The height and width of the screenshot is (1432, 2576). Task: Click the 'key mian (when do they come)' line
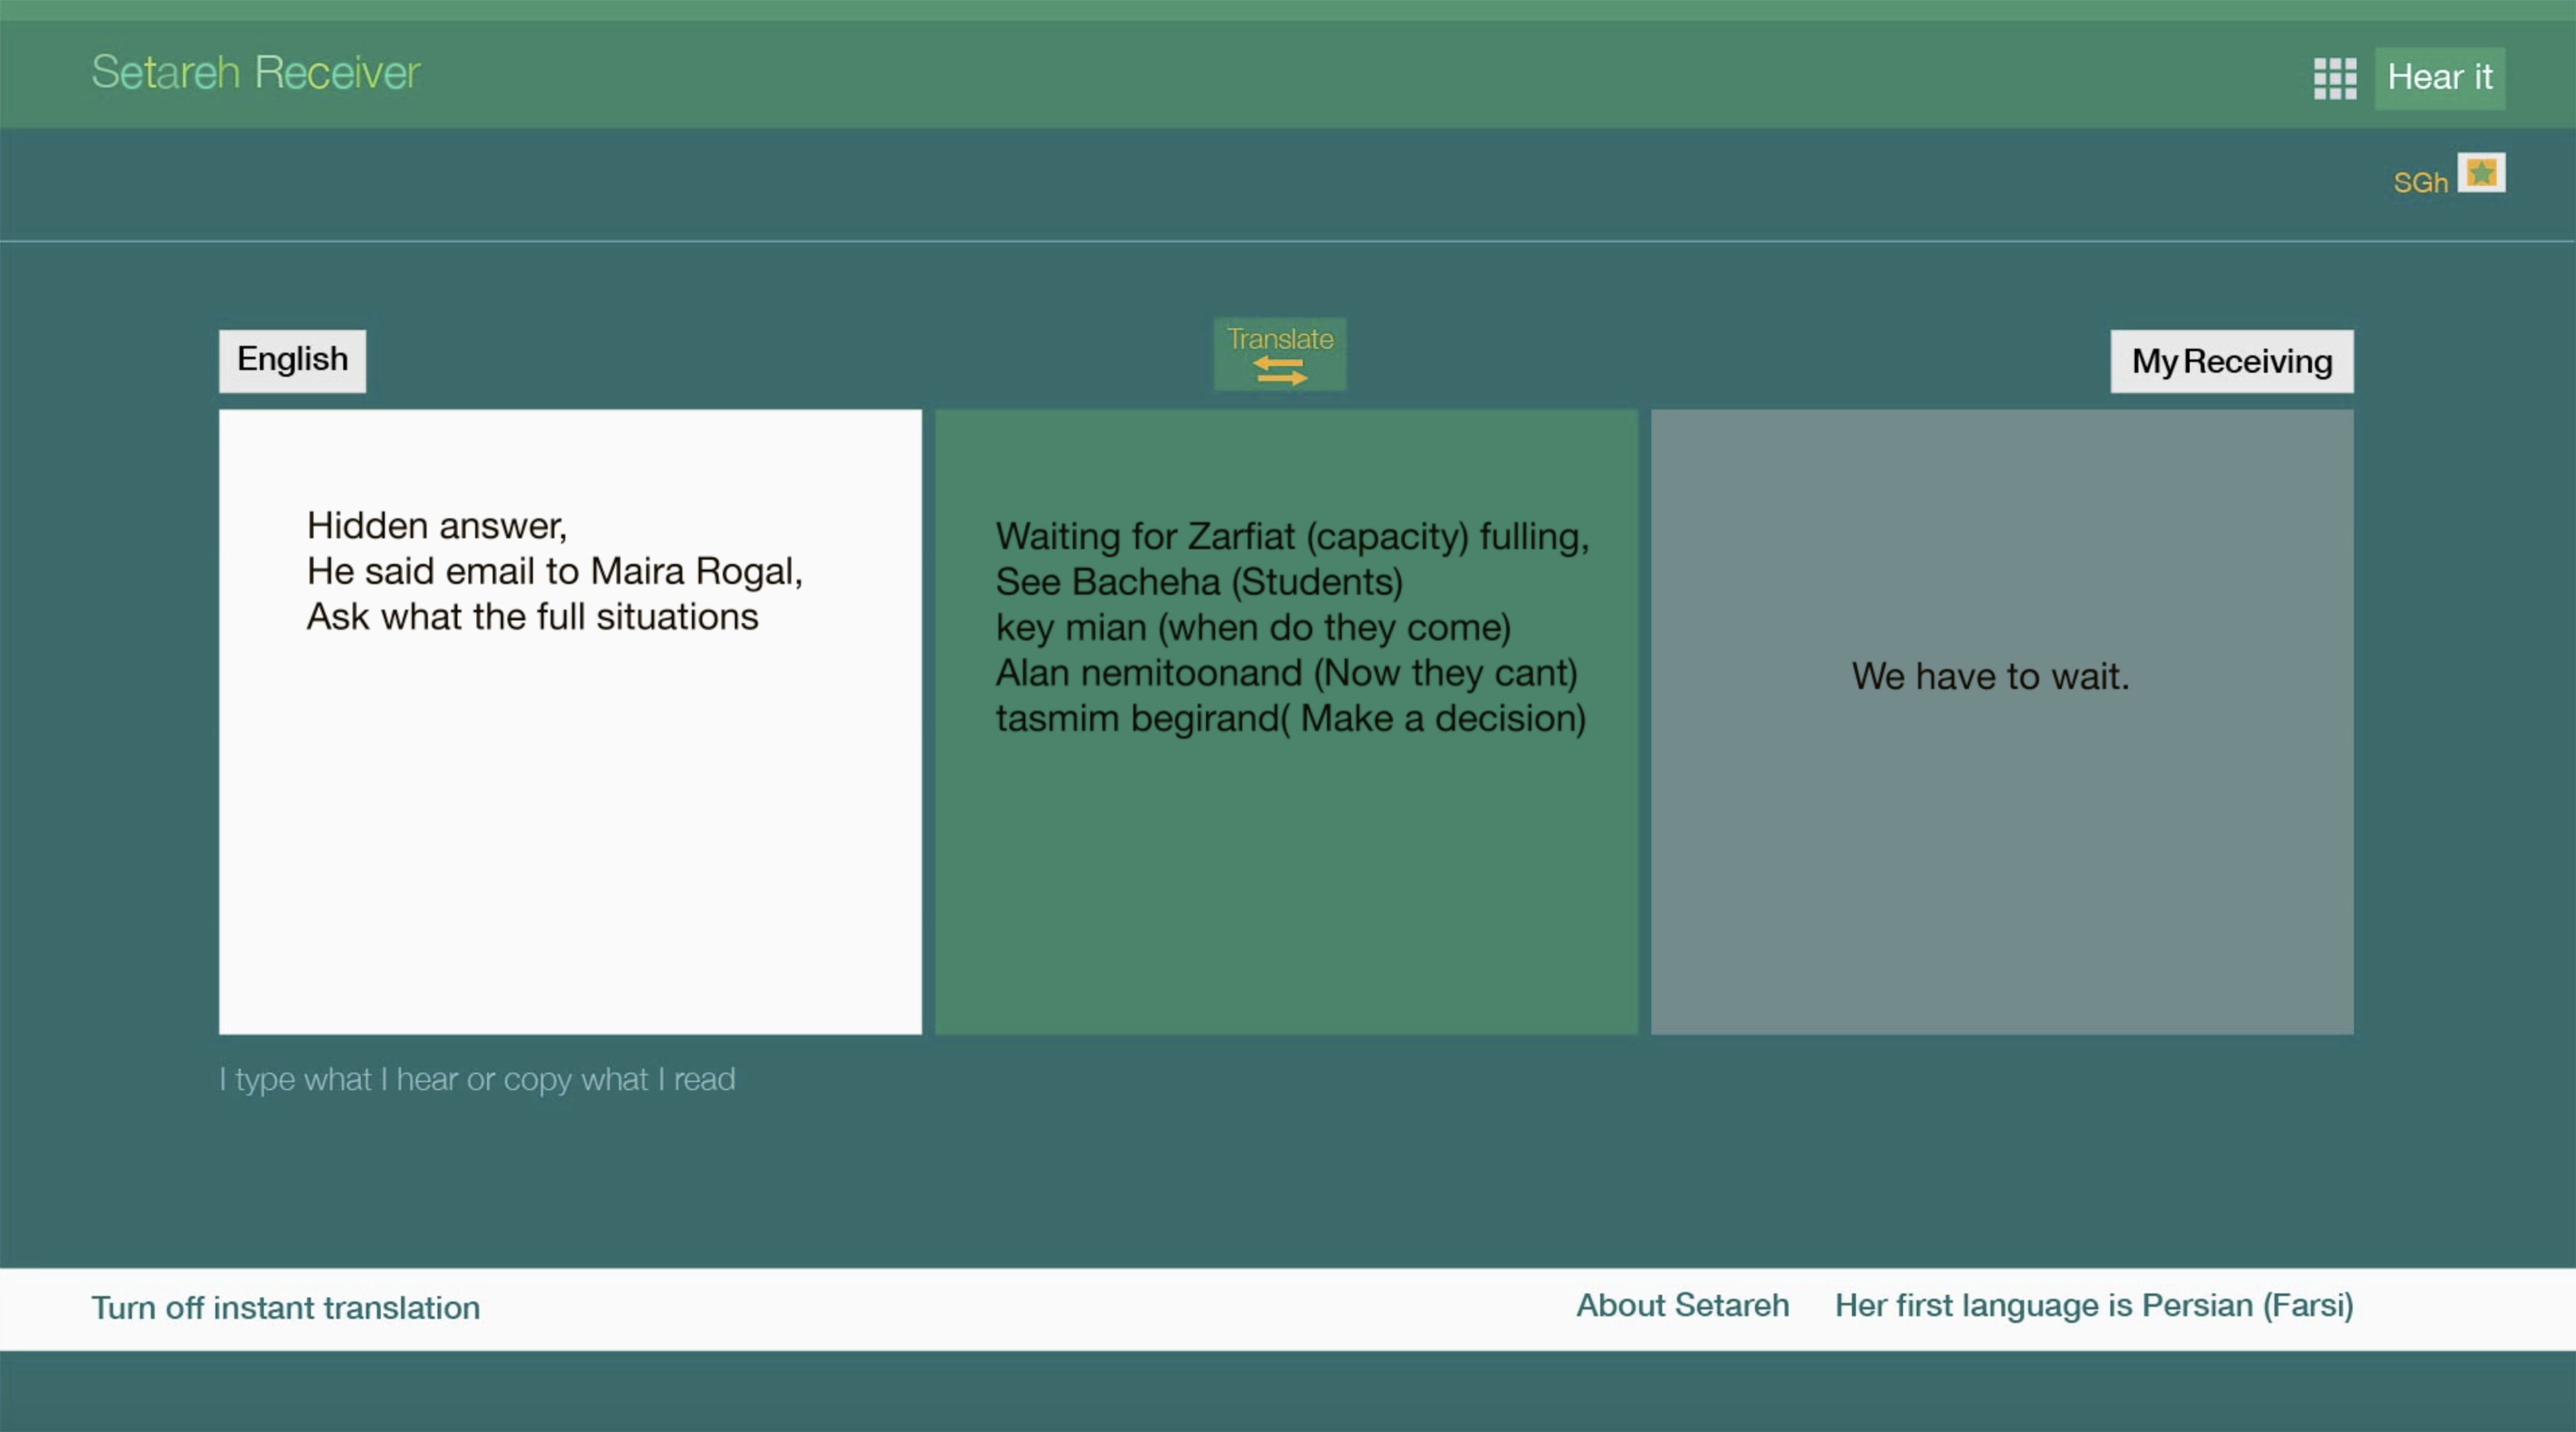[1253, 628]
